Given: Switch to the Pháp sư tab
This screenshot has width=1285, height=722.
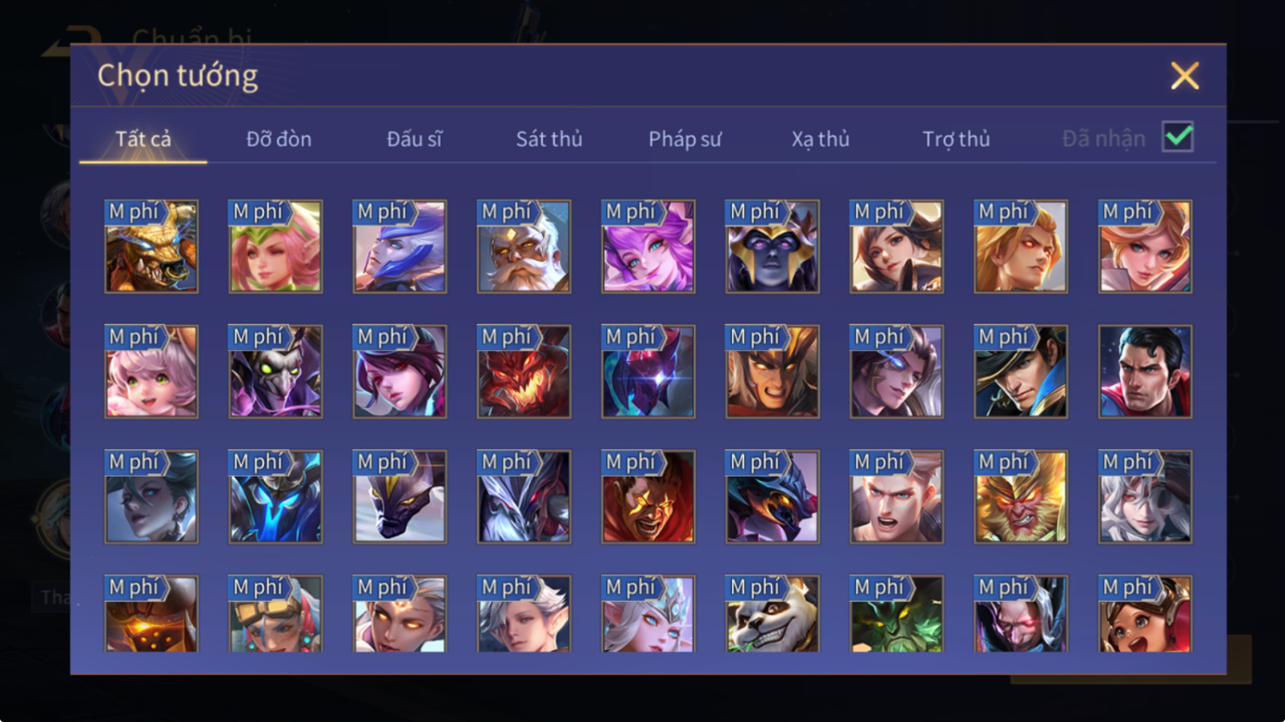Looking at the screenshot, I should 685,139.
